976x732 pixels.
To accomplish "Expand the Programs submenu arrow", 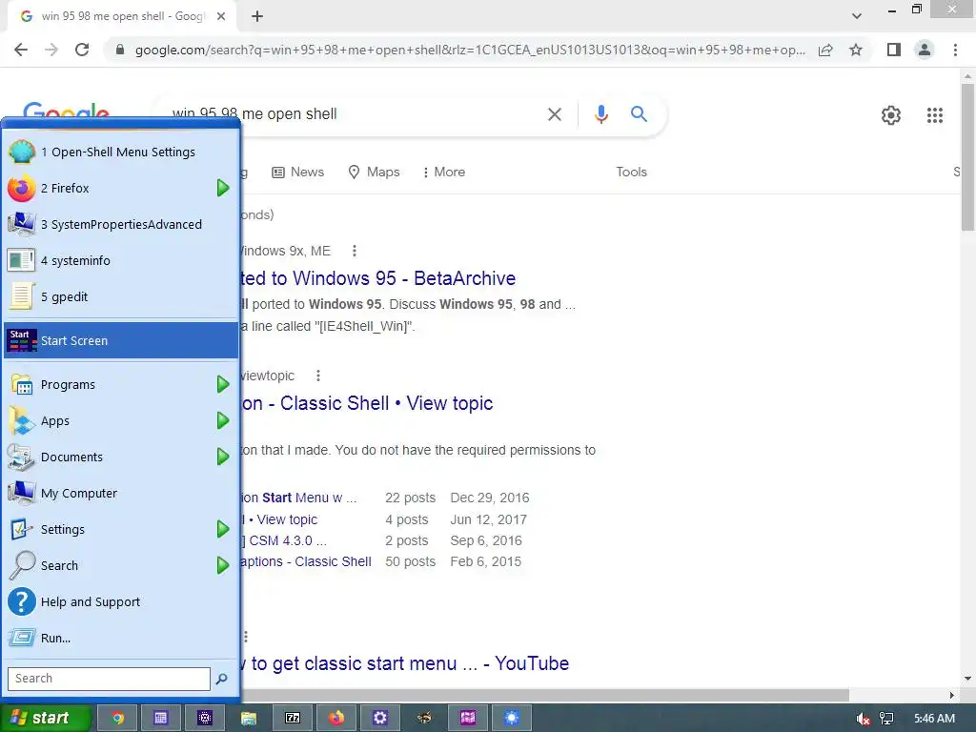I will click(223, 385).
